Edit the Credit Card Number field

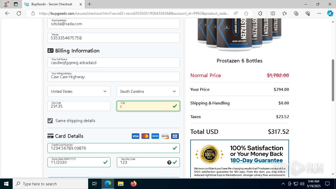pos(114,148)
